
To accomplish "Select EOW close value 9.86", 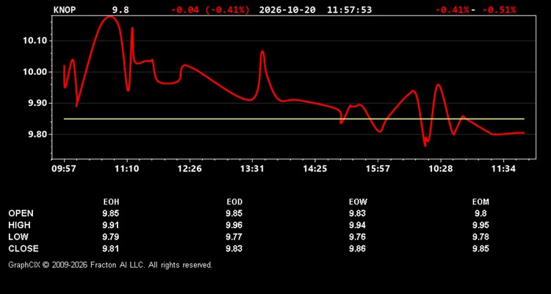I will [357, 248].
